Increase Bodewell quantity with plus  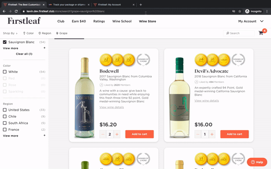pyautogui.click(x=117, y=134)
